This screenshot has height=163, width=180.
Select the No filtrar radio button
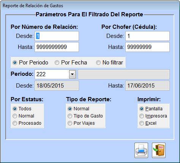(x=109, y=63)
